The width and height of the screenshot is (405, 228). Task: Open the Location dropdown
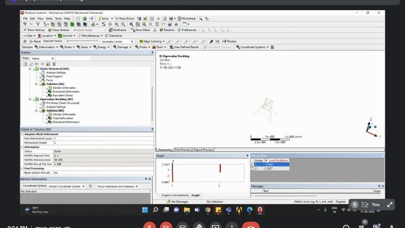point(47,35)
